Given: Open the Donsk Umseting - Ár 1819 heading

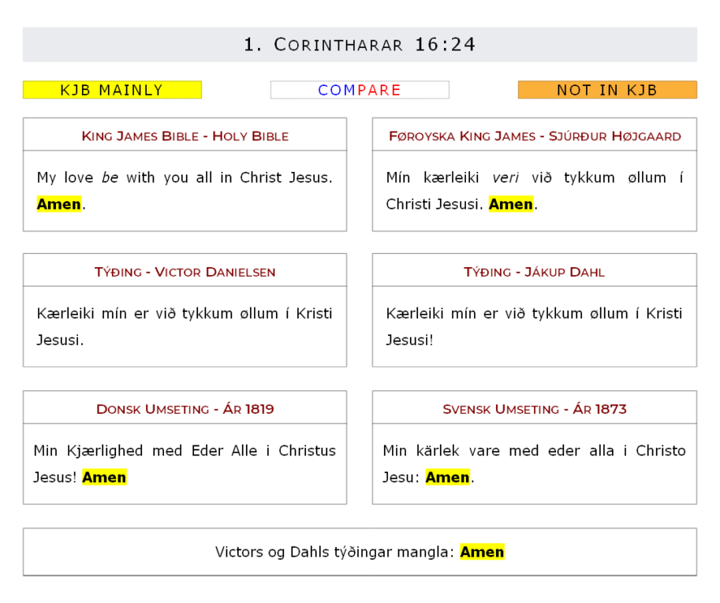Looking at the screenshot, I should (x=185, y=409).
